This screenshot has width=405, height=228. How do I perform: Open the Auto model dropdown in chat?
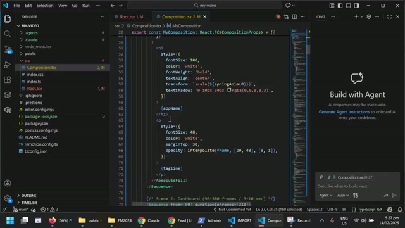pyautogui.click(x=343, y=196)
